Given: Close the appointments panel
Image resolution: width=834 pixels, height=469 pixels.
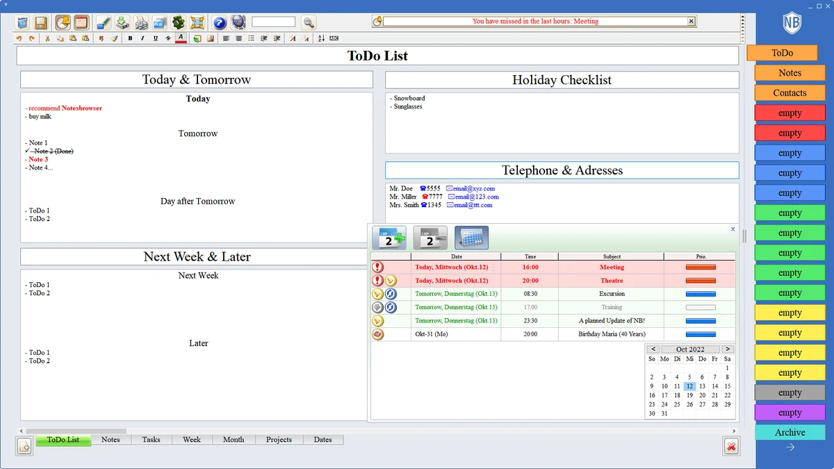Looking at the screenshot, I should coord(733,229).
